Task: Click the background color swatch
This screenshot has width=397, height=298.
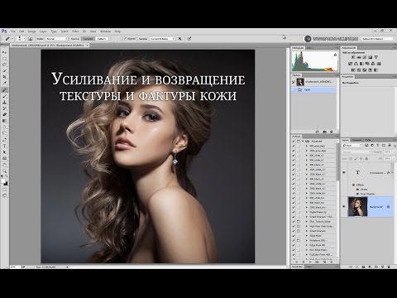Action: [x=6, y=184]
